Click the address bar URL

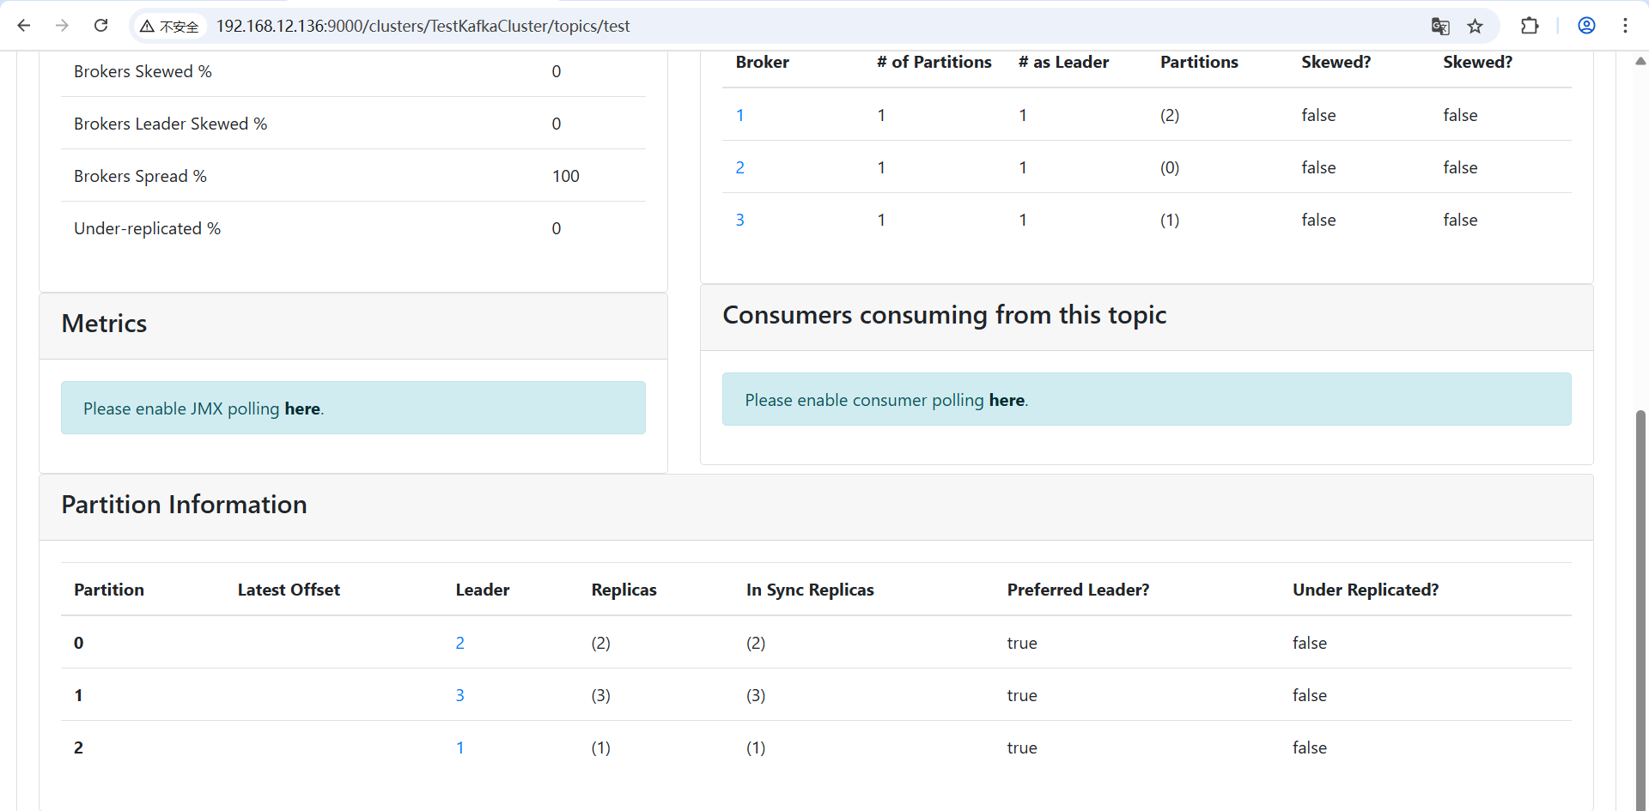[x=423, y=26]
